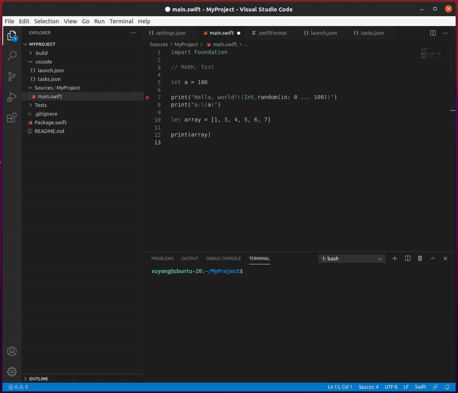This screenshot has width=458, height=393.
Task: Click the Swift language mode button
Action: pyautogui.click(x=420, y=387)
